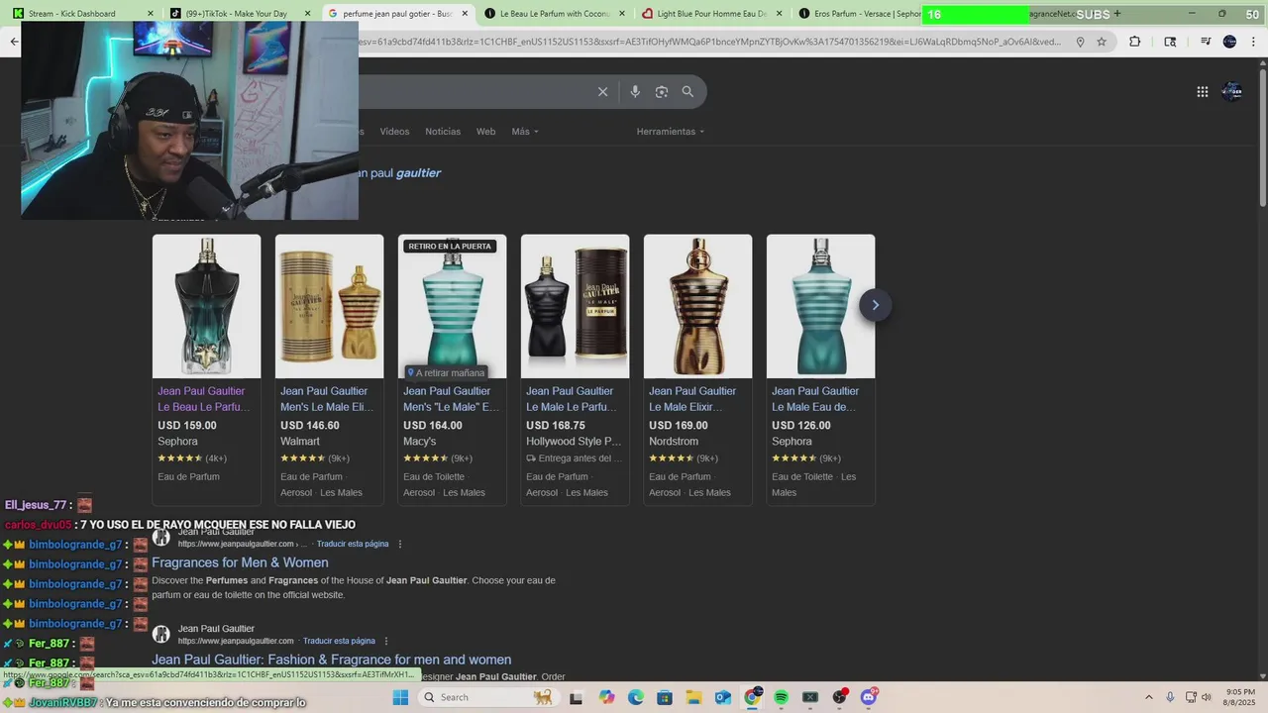The width and height of the screenshot is (1268, 713).
Task: Click the Walmart gold tin product thumbnail
Action: [x=329, y=306]
